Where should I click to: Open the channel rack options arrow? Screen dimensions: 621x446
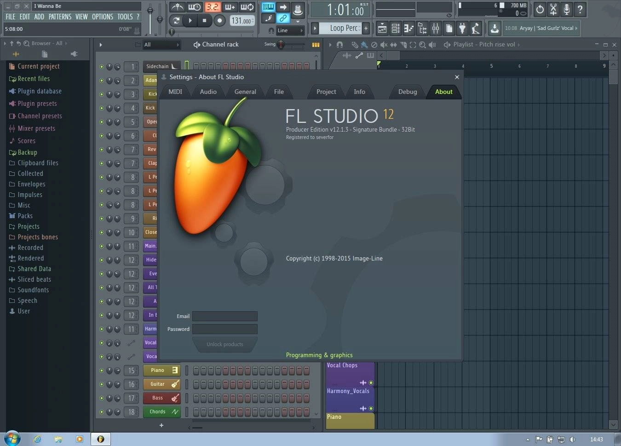101,45
